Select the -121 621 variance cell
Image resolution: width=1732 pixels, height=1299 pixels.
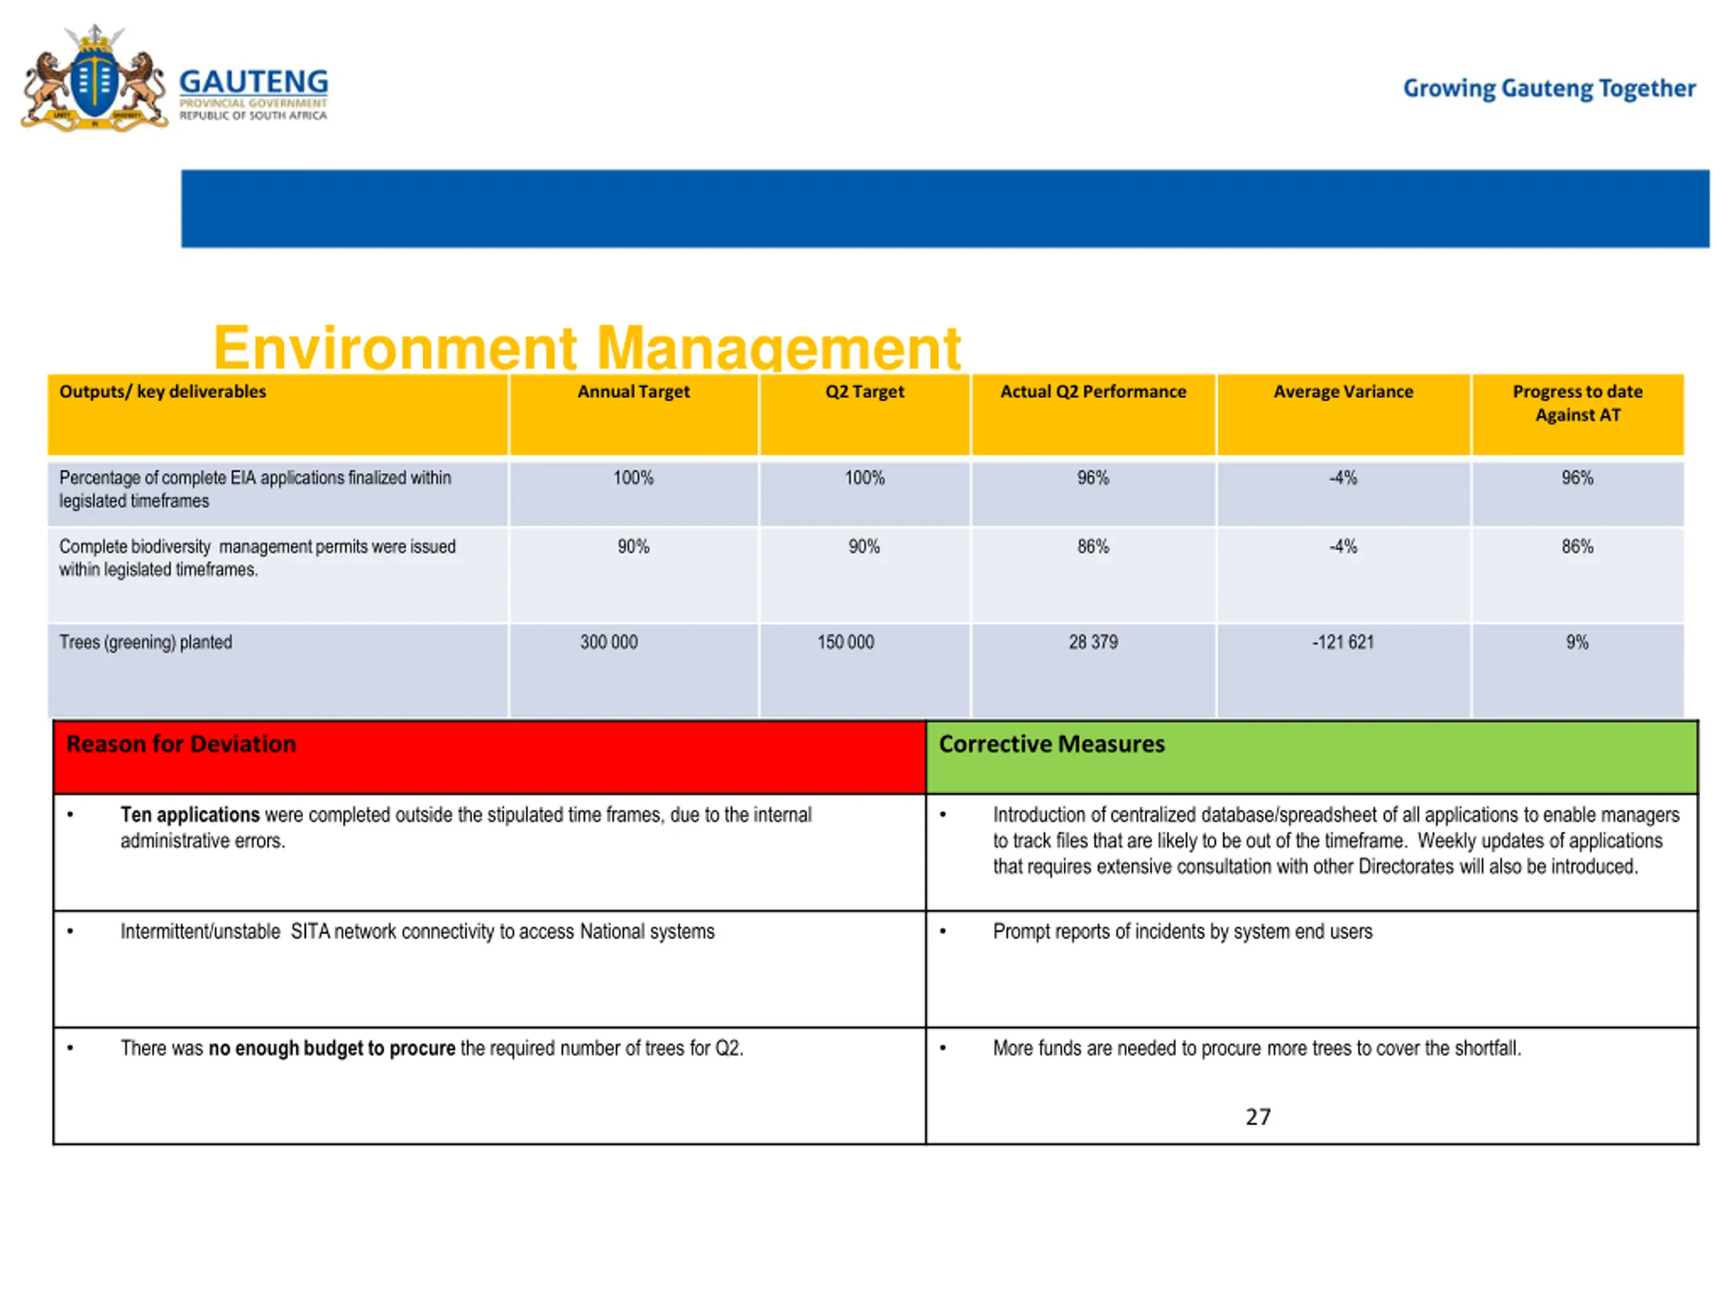[1343, 642]
